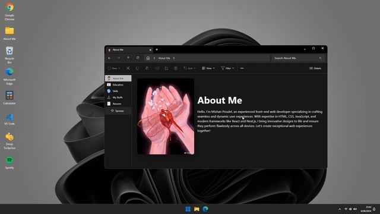Open the Sort dropdown in toolbar
380x214 pixels.
tap(189, 68)
